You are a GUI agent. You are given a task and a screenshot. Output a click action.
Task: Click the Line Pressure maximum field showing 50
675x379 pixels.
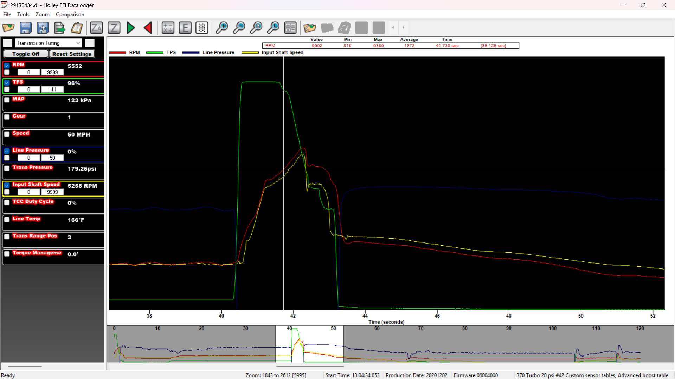[x=52, y=158]
